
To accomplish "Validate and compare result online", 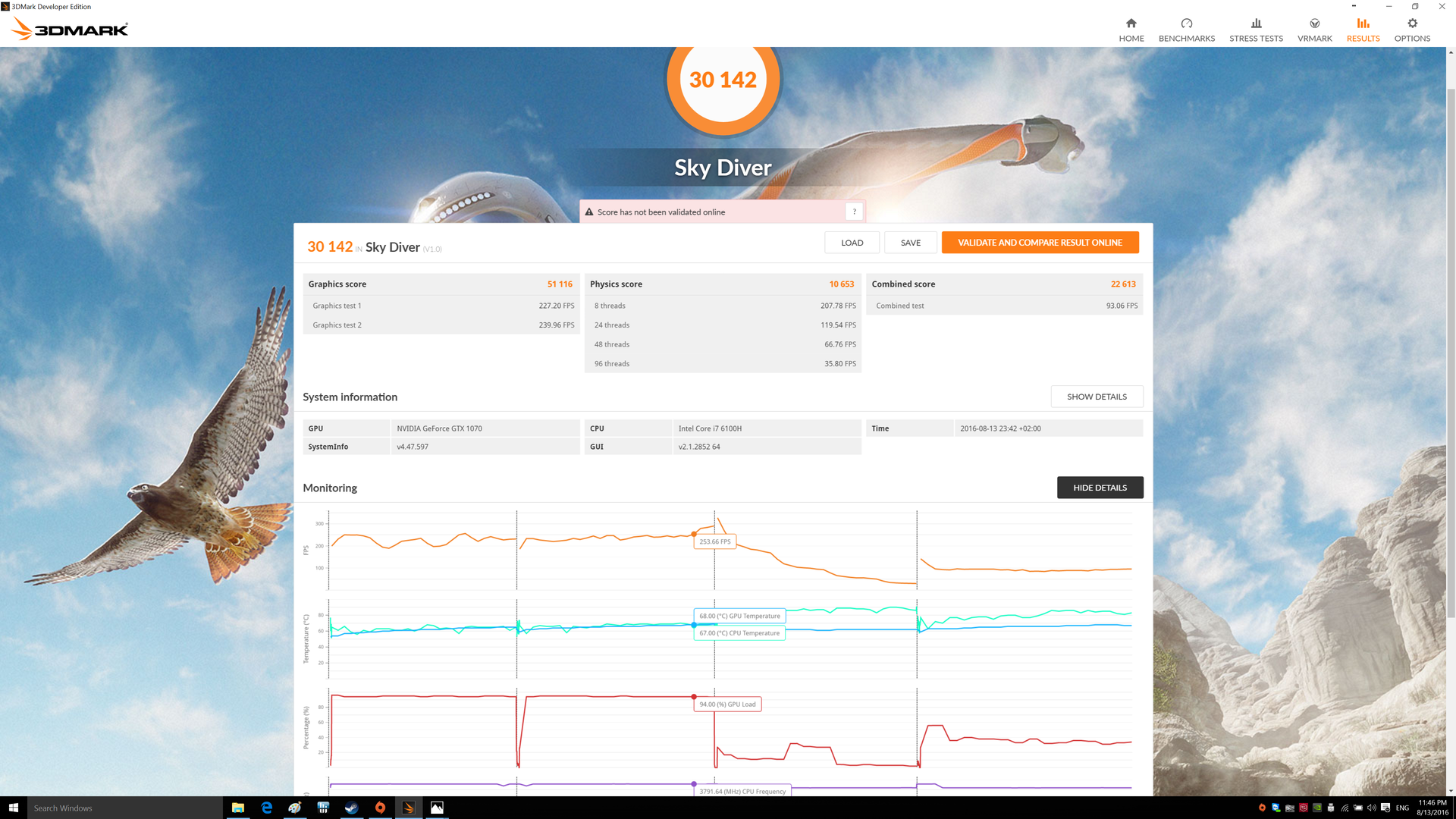I will tap(1040, 243).
